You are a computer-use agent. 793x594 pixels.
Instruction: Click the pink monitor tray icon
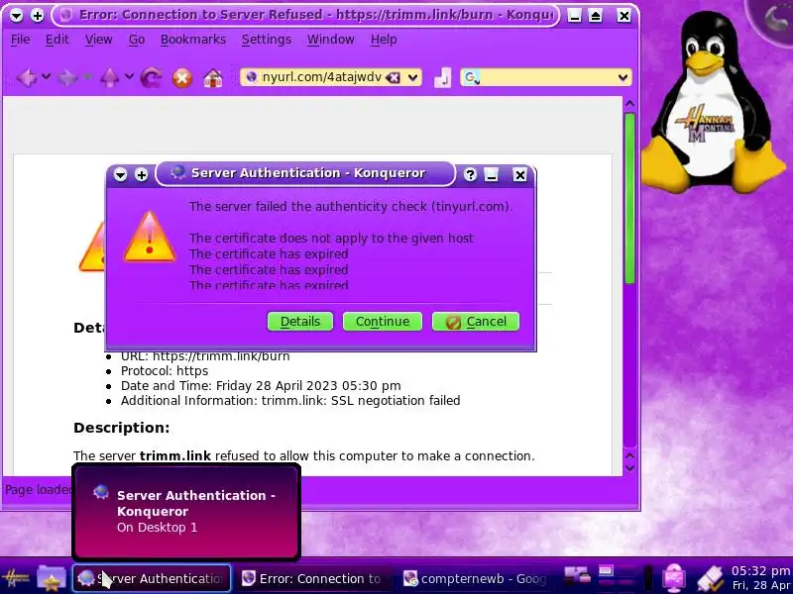(x=674, y=579)
